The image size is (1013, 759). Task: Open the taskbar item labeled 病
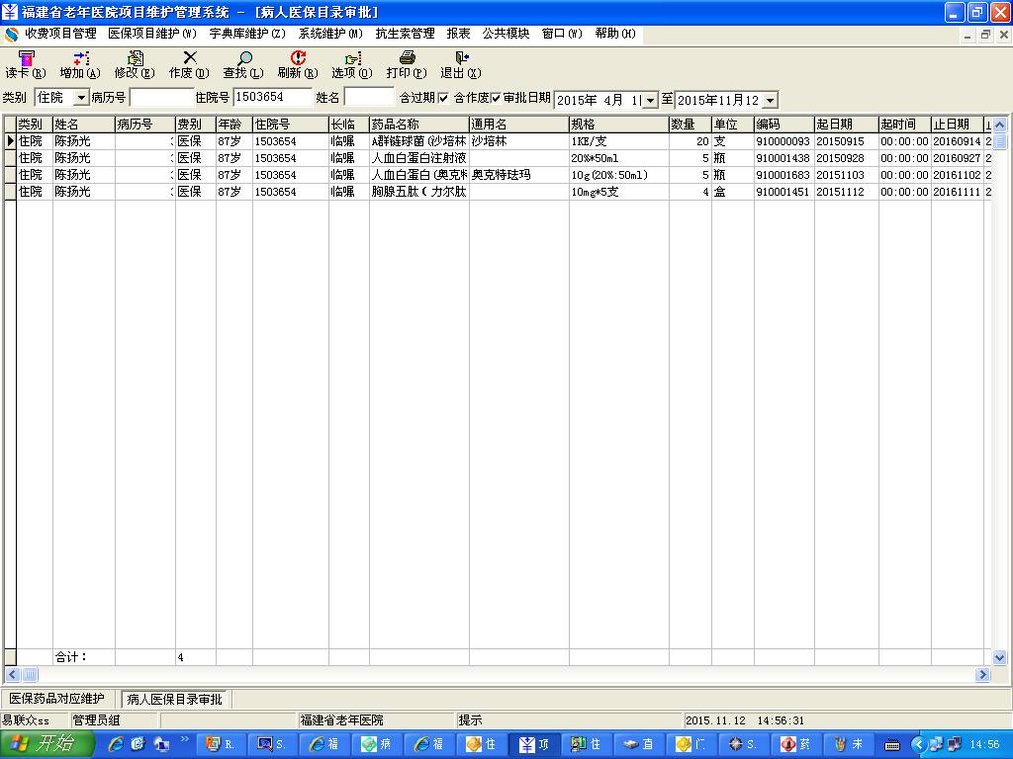tap(379, 745)
